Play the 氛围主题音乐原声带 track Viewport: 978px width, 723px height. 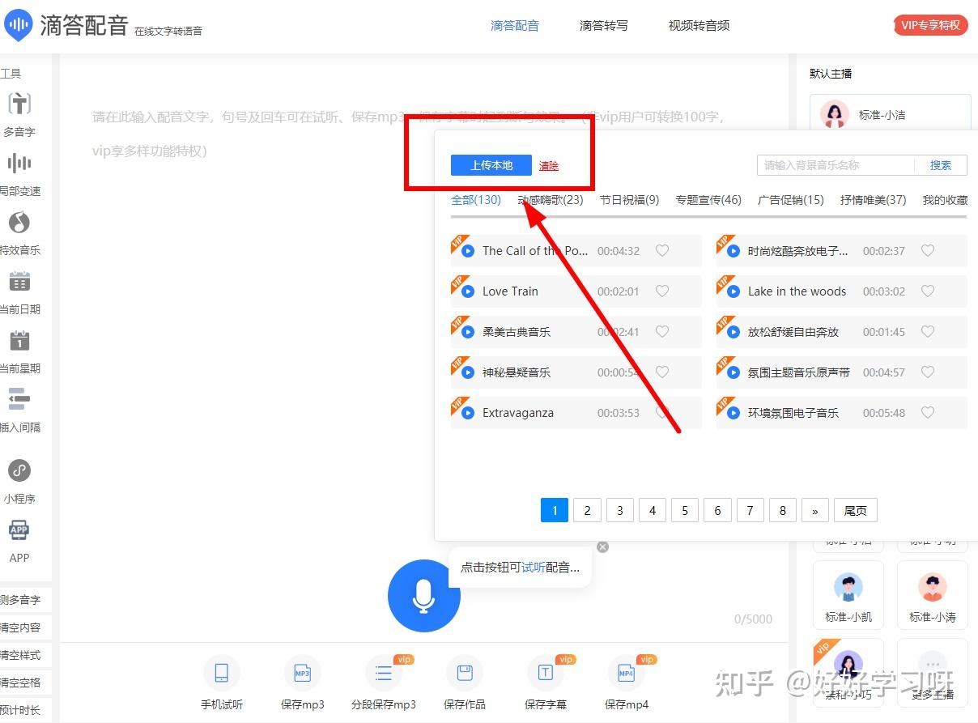pos(733,372)
